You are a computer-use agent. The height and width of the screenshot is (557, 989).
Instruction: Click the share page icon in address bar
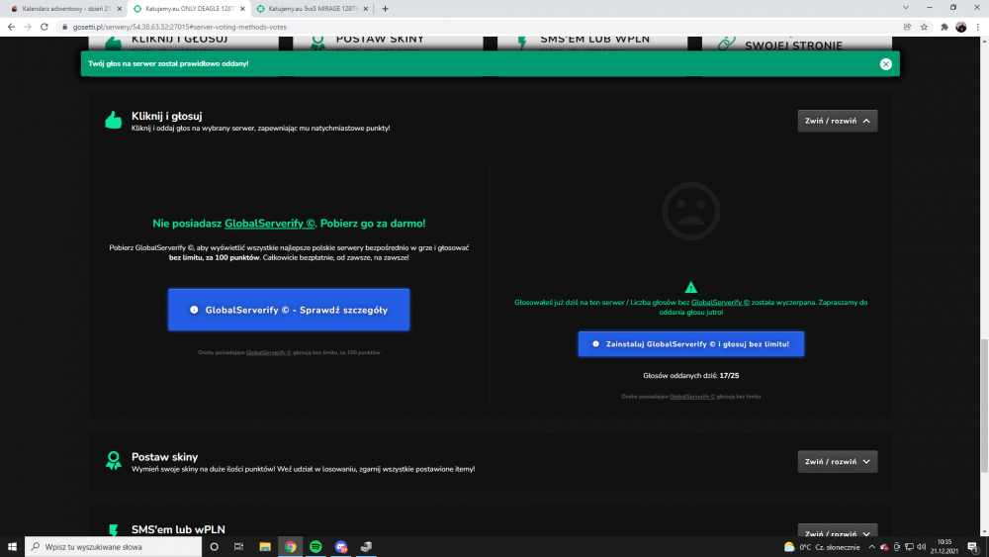[907, 27]
